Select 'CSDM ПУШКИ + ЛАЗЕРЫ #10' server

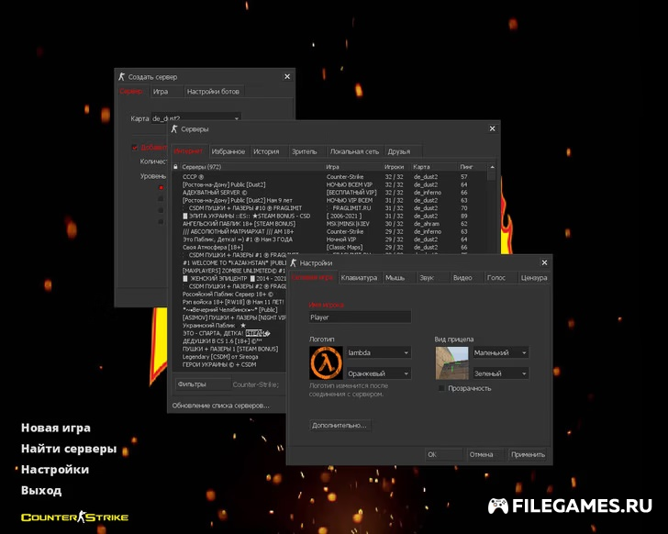330,208
